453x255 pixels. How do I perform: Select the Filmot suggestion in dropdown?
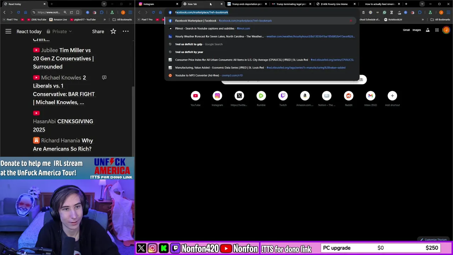pos(261,28)
